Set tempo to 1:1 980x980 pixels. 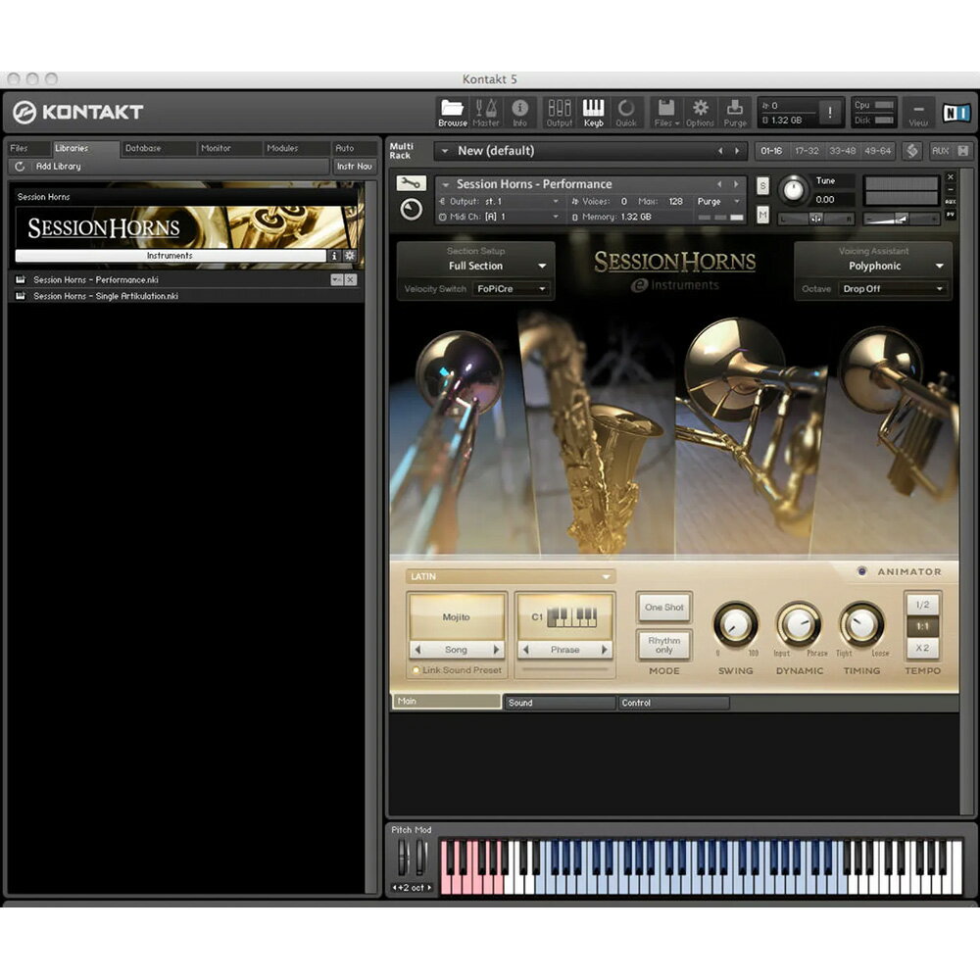point(922,626)
